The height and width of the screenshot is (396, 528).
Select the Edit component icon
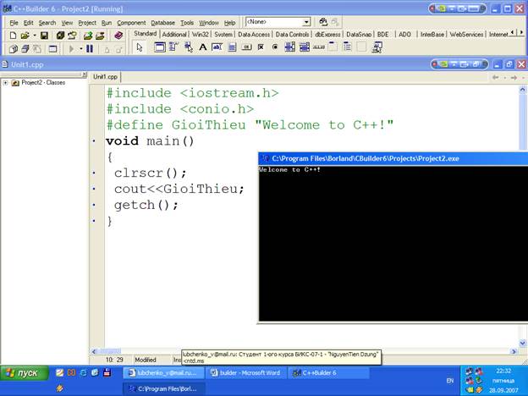point(217,47)
